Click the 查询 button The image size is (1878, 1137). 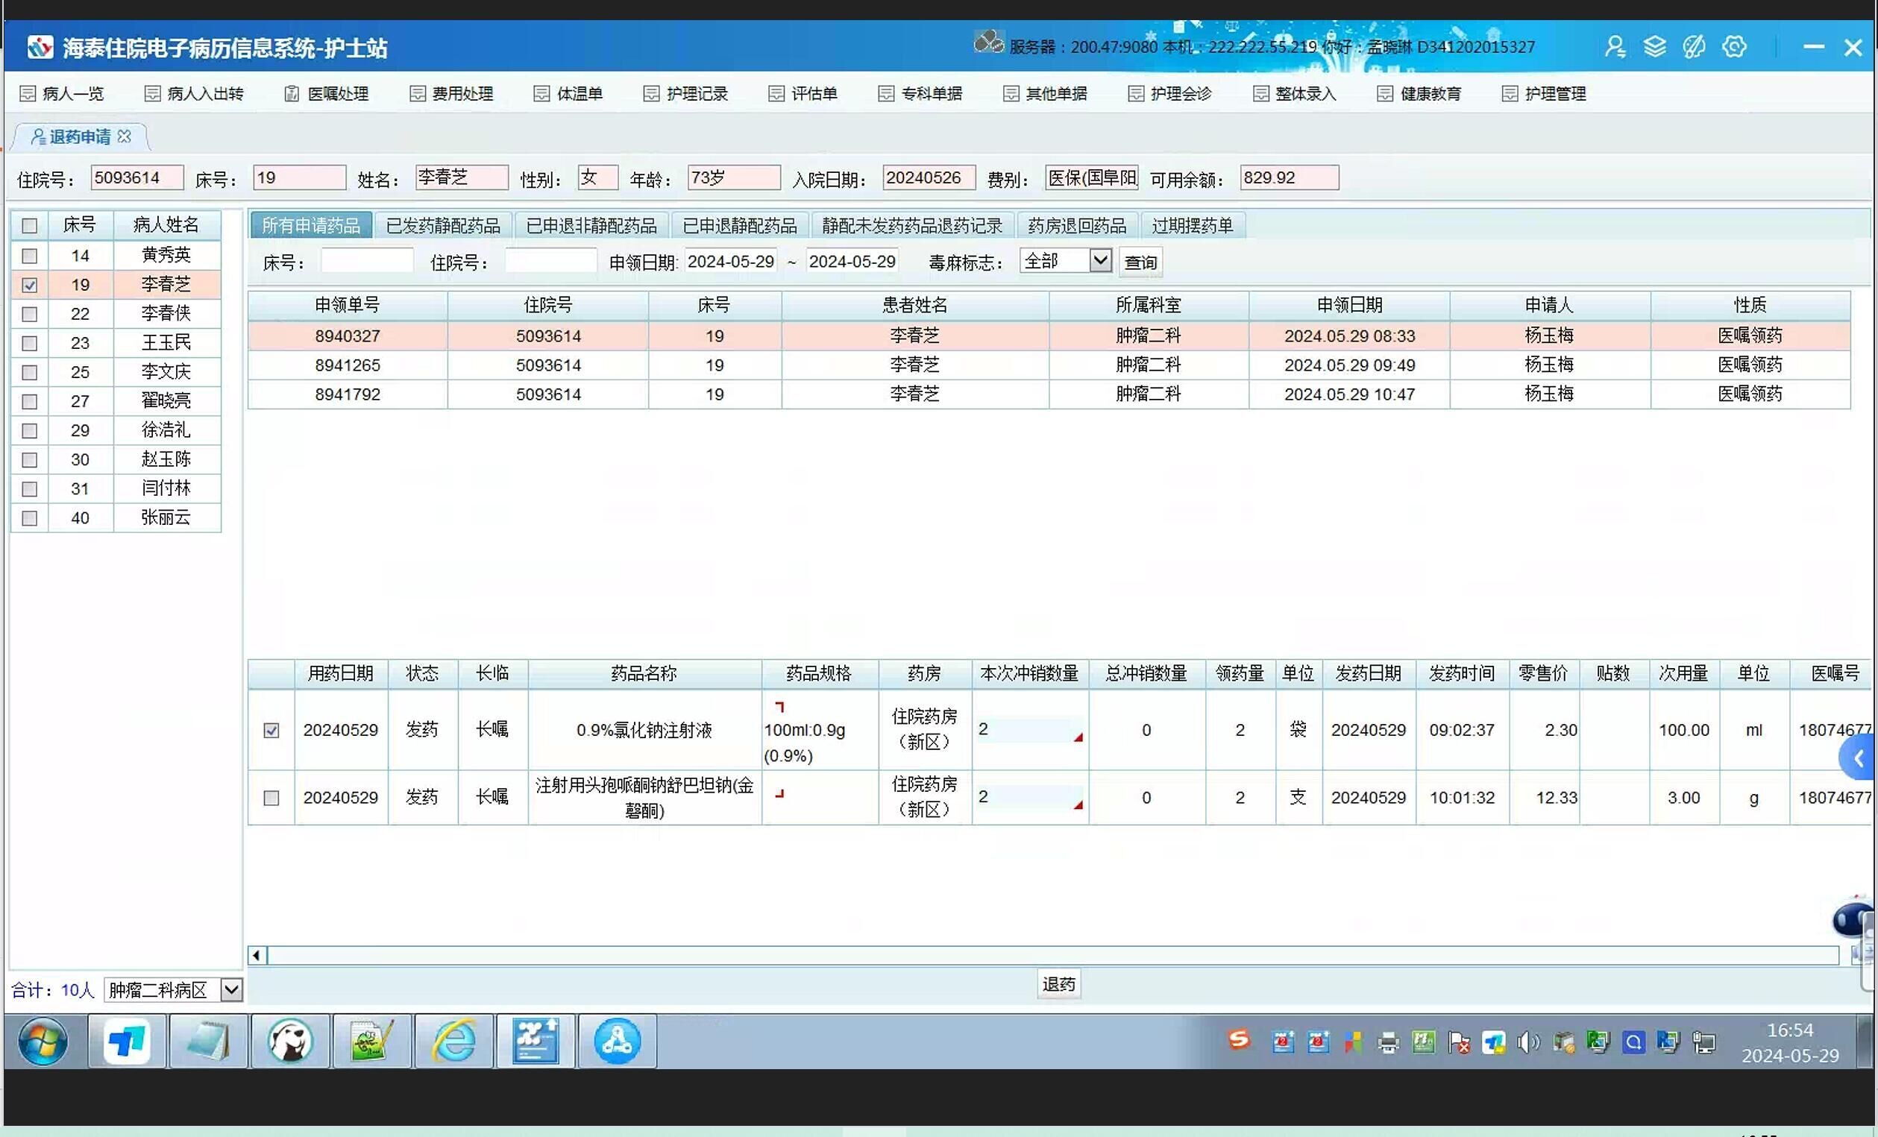tap(1140, 262)
